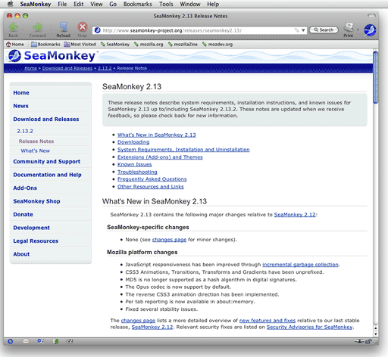
Task: Open Frequently Asked Questions link
Action: coord(152,179)
